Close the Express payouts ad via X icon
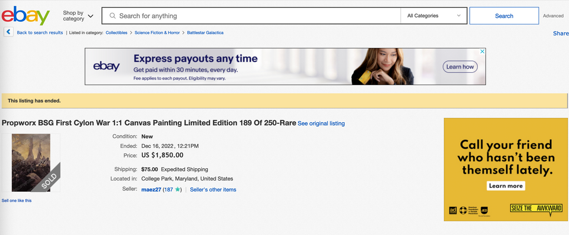 482,52
